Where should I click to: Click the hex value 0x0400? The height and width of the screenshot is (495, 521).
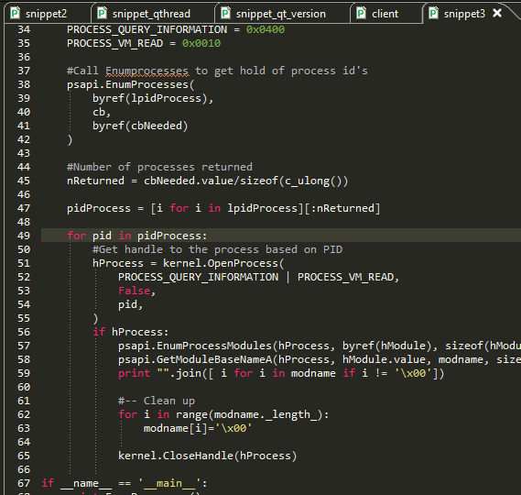pyautogui.click(x=266, y=29)
